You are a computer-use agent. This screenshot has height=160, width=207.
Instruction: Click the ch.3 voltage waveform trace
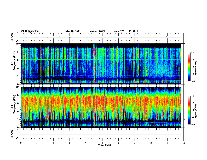(x=101, y=134)
